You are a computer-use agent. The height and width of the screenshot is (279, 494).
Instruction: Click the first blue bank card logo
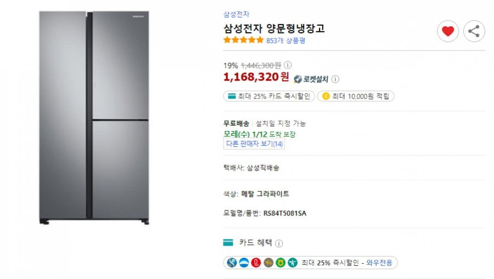[232, 263]
